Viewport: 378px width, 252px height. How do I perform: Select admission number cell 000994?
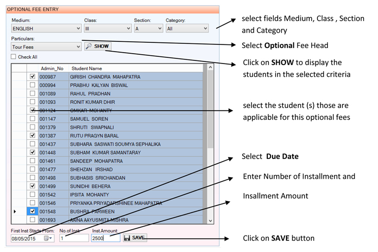pyautogui.click(x=53, y=85)
